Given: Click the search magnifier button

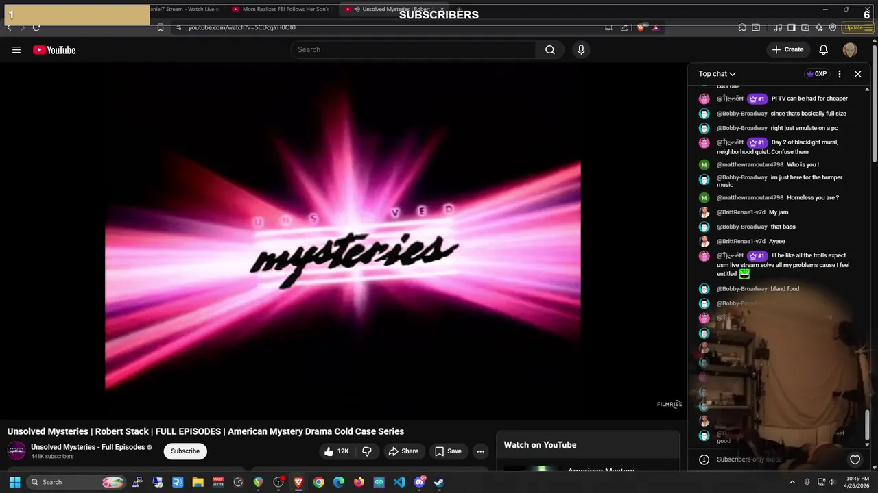Looking at the screenshot, I should pos(549,49).
